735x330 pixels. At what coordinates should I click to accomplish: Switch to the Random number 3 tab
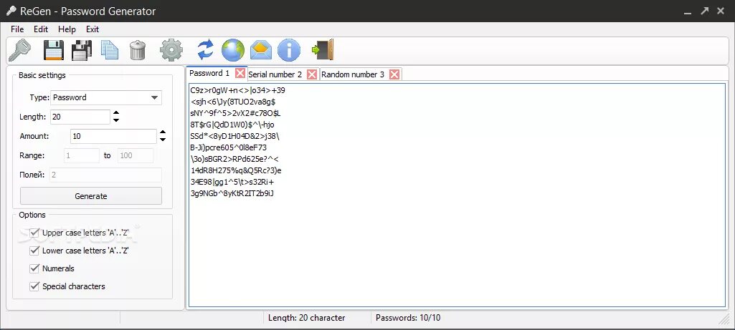point(353,74)
